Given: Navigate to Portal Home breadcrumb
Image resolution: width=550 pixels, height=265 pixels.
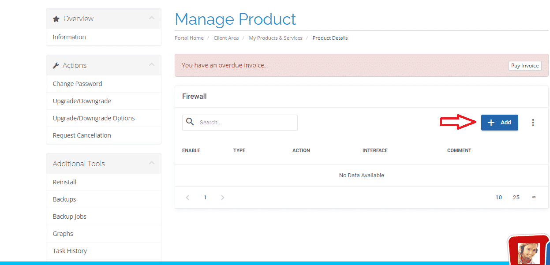Looking at the screenshot, I should [x=189, y=38].
